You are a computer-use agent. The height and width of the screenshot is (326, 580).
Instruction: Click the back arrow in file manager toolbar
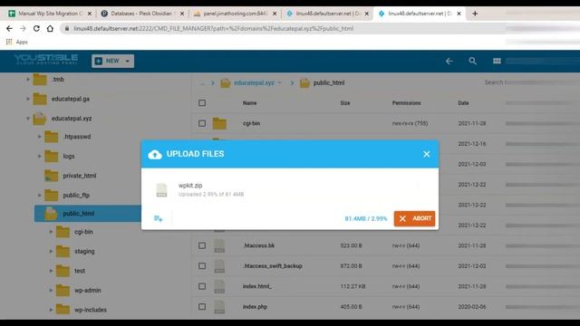click(449, 61)
